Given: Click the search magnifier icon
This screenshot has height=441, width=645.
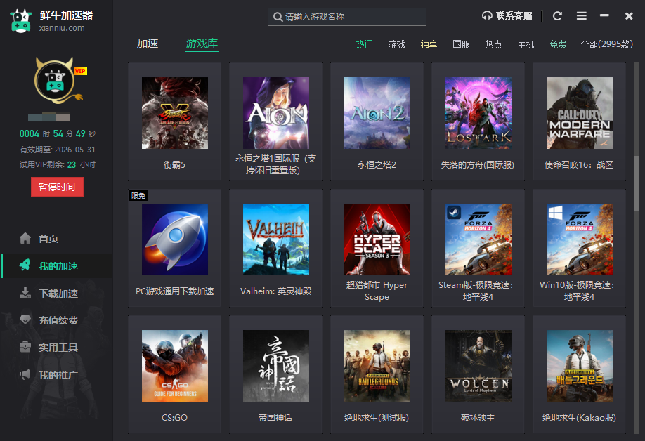Looking at the screenshot, I should coord(278,17).
